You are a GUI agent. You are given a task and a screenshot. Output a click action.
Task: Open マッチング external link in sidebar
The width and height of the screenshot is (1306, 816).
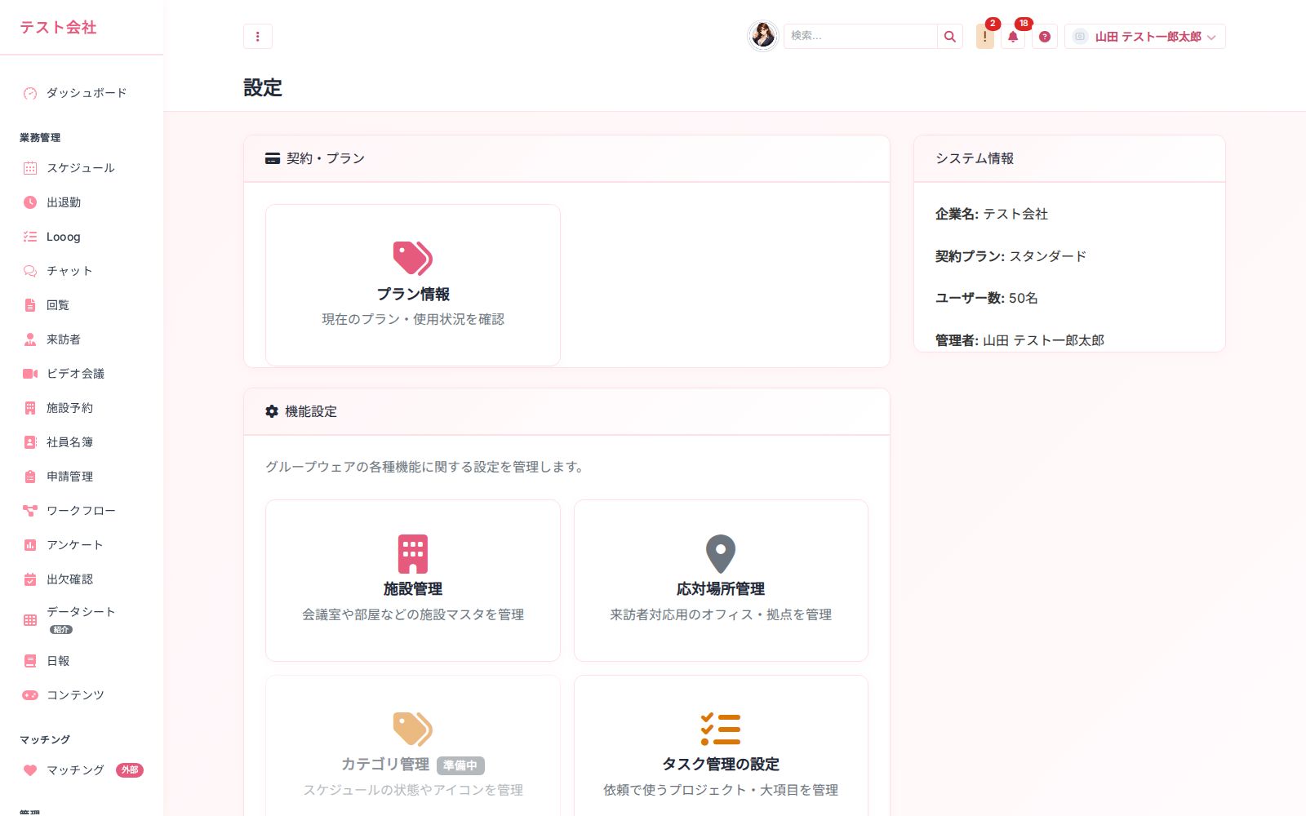82,770
